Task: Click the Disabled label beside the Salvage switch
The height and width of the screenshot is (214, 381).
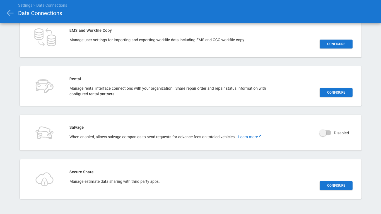Action: click(x=341, y=133)
